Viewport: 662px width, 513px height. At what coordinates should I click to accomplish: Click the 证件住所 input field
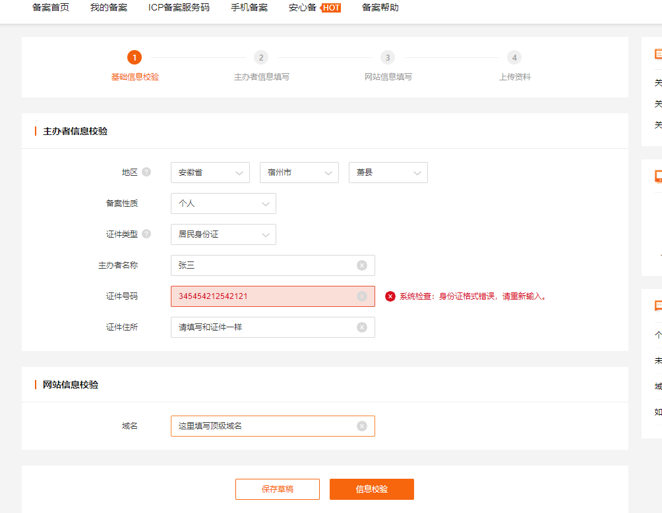pyautogui.click(x=273, y=327)
